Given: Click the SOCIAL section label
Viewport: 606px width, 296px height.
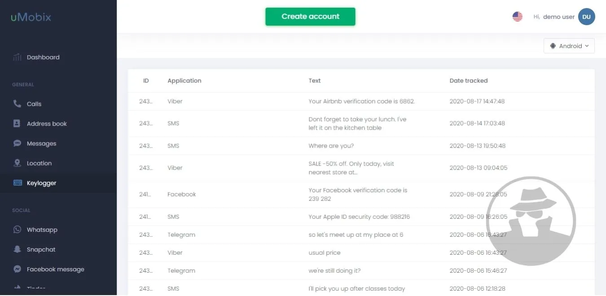Looking at the screenshot, I should [x=21, y=210].
